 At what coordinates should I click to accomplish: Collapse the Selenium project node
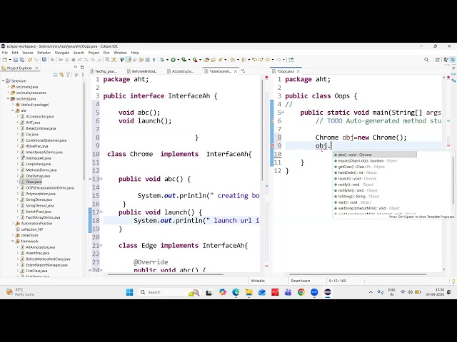tap(4, 81)
